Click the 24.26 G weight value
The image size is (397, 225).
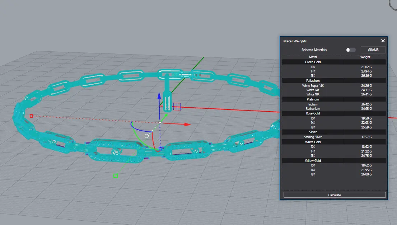coord(366,86)
